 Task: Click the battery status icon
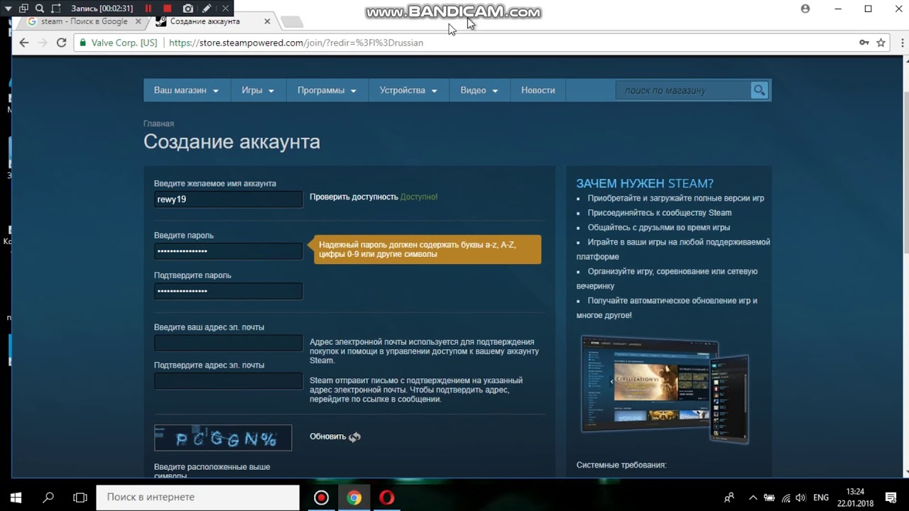click(769, 498)
